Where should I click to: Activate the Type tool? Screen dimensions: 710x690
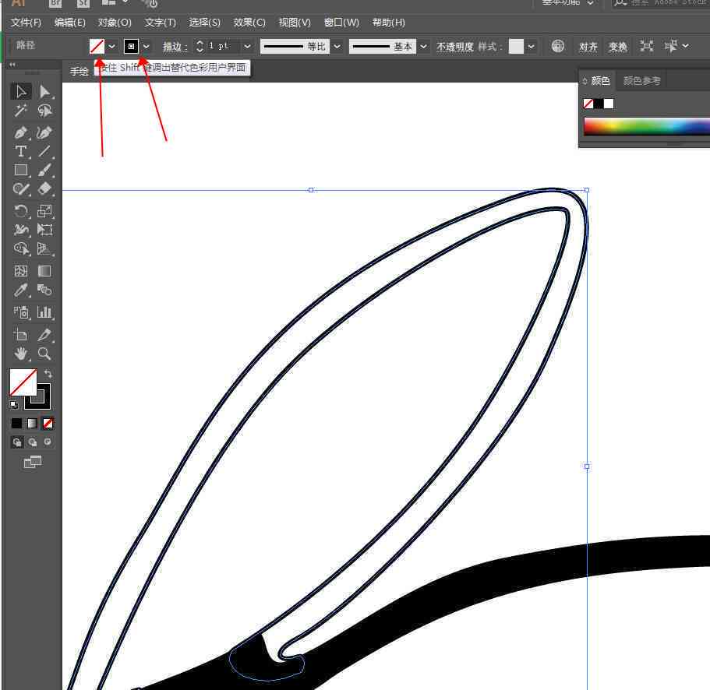pos(21,151)
